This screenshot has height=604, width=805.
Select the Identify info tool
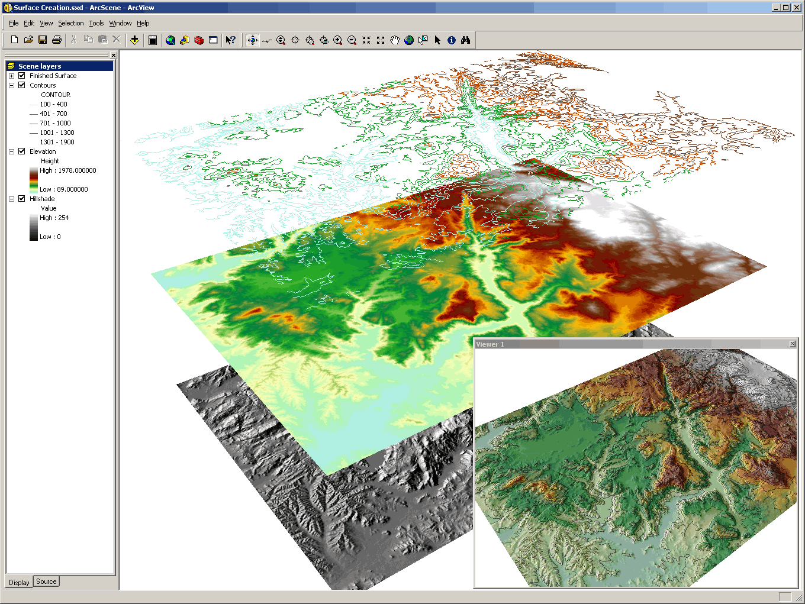coord(452,40)
